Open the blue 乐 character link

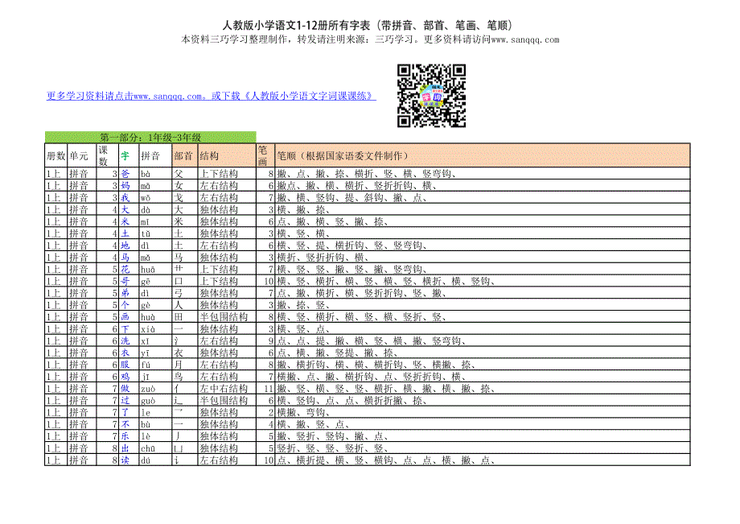[x=125, y=437]
